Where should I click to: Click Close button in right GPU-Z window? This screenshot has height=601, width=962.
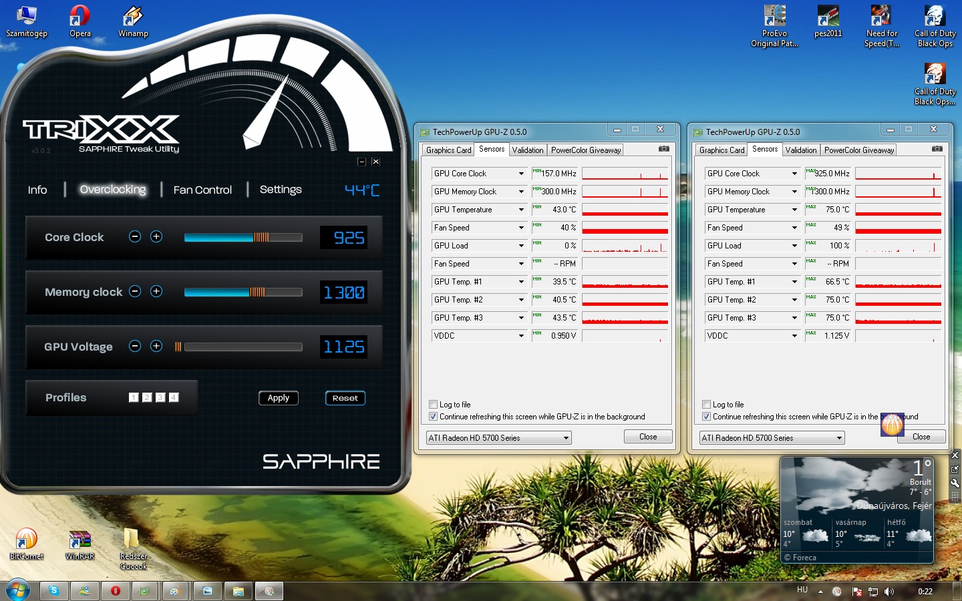(x=921, y=437)
